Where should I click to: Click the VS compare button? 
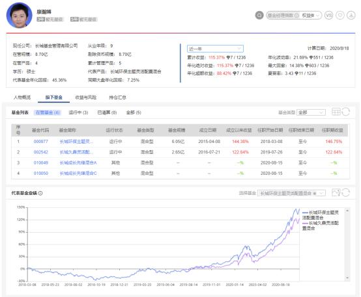pos(329,16)
